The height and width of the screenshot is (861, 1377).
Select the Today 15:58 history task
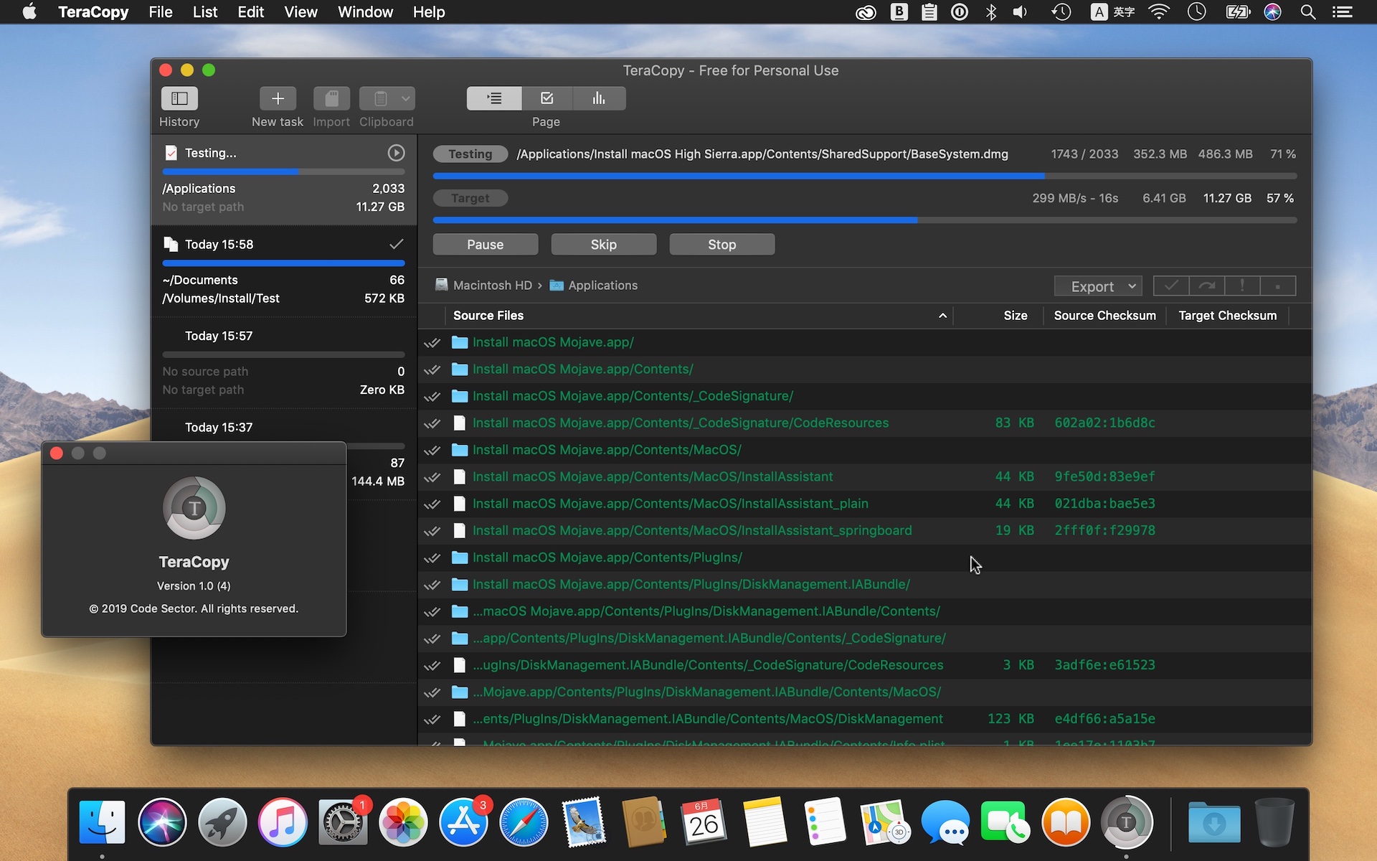pyautogui.click(x=284, y=271)
